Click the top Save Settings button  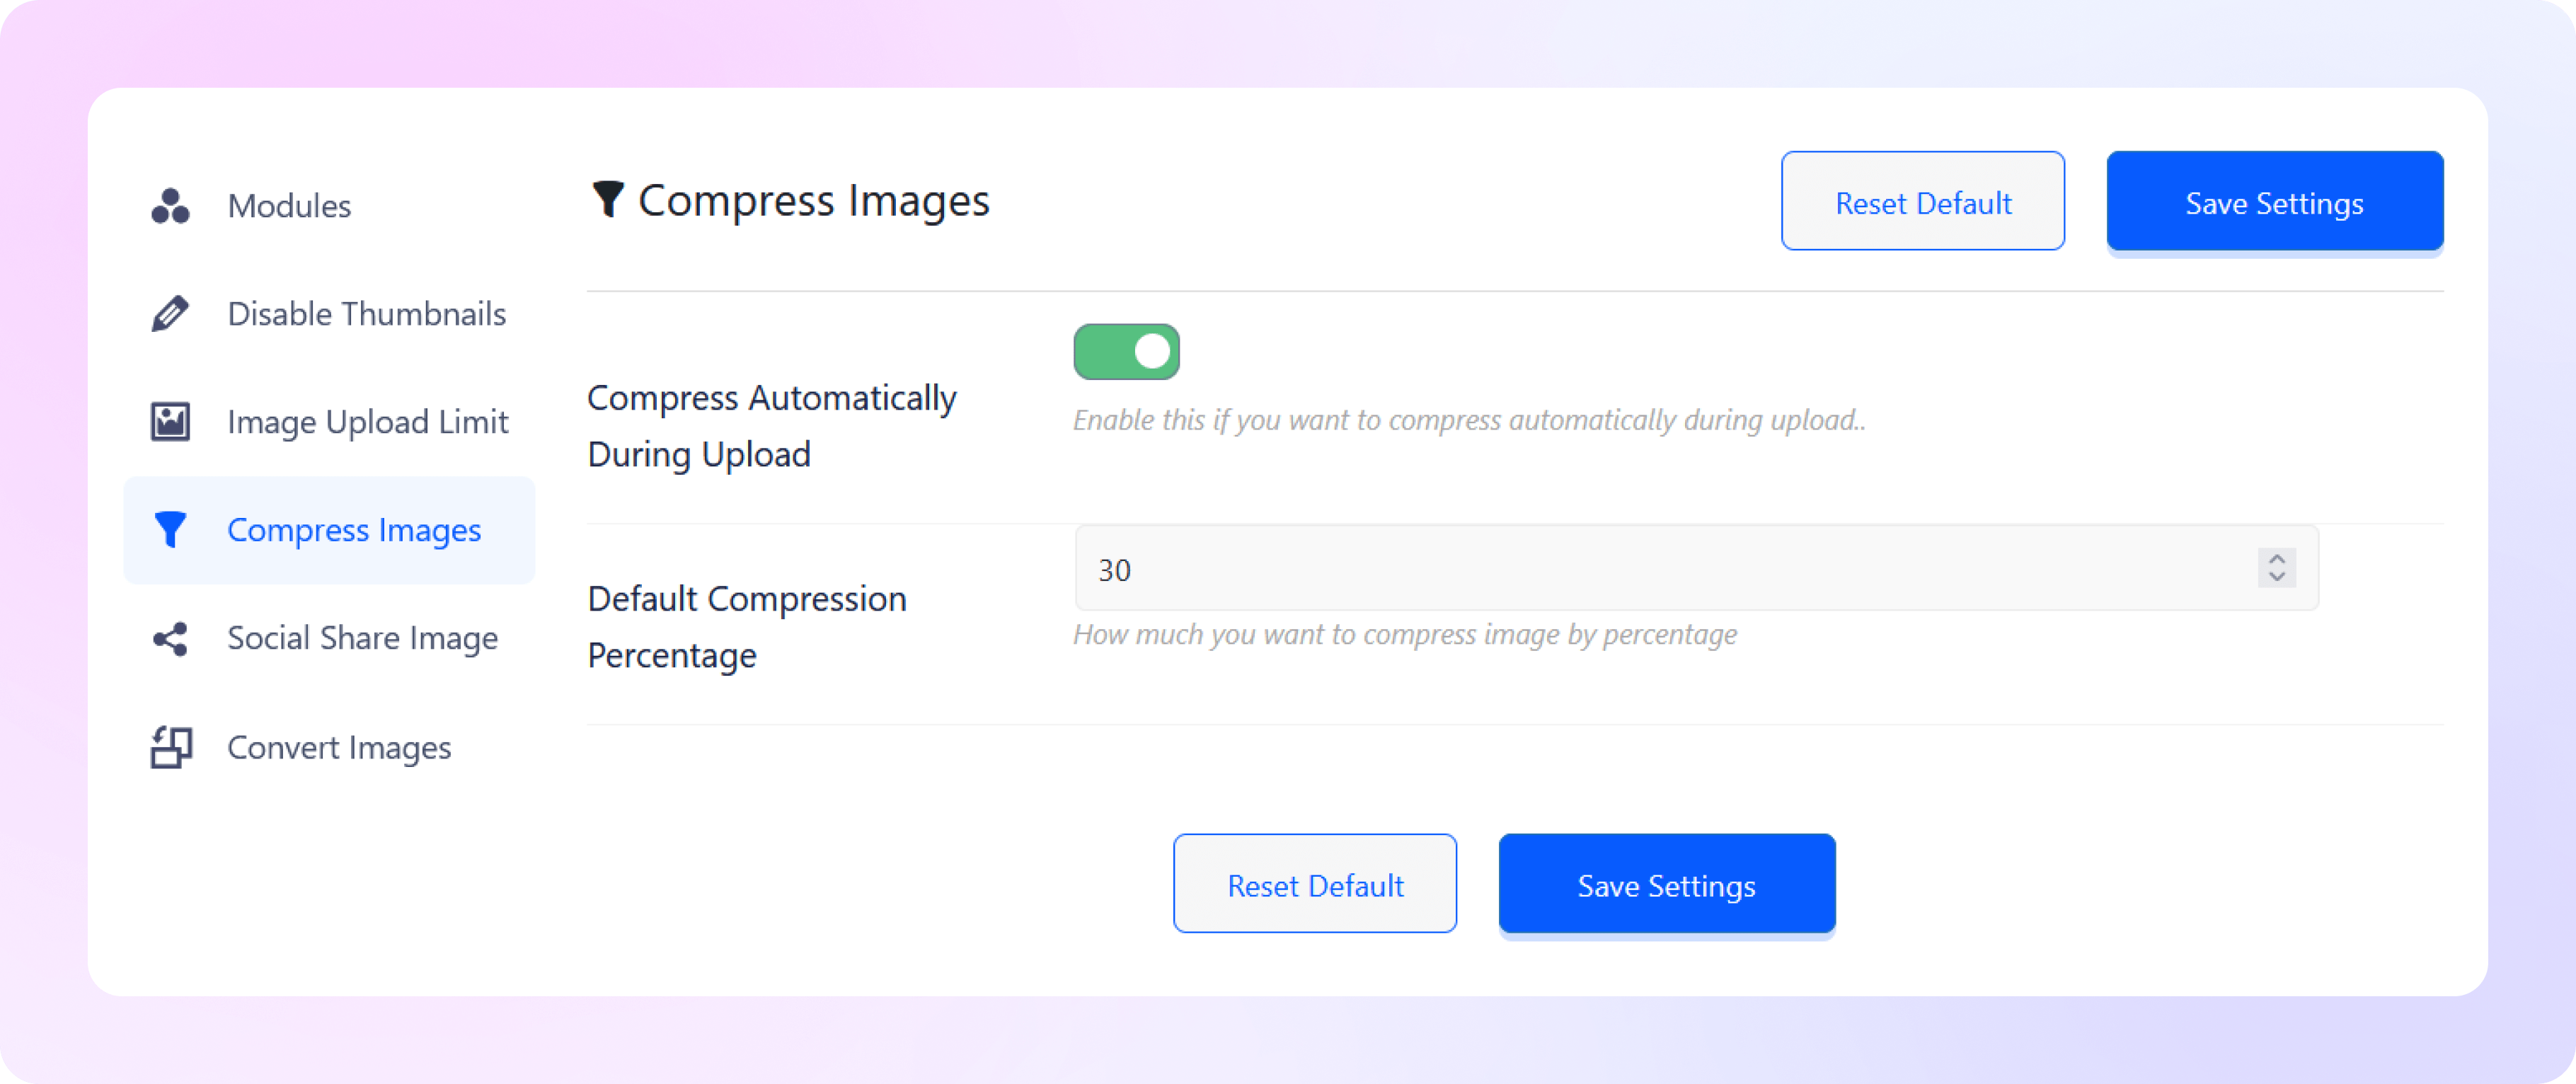[x=2274, y=201]
